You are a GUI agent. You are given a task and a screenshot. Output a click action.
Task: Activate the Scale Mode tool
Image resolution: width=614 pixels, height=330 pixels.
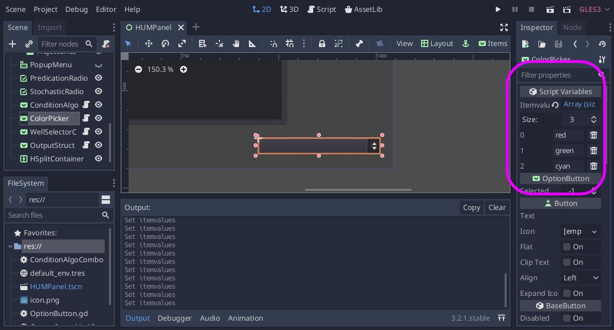(x=182, y=43)
